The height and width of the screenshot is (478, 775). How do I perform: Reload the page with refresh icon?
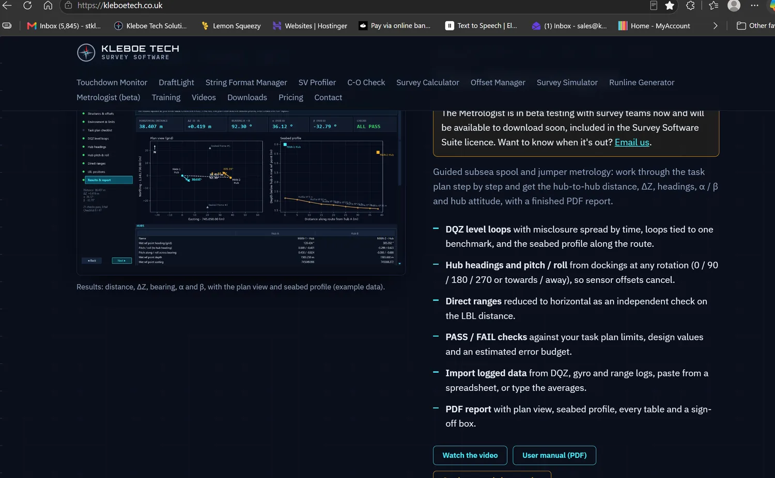coord(27,5)
